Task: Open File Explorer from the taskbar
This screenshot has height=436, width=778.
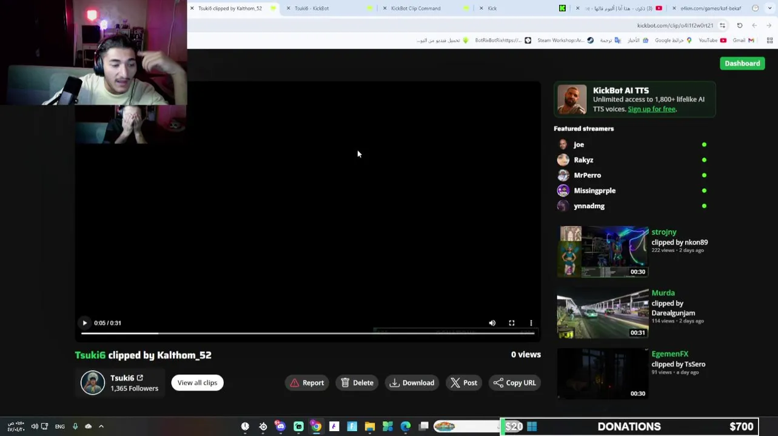Action: click(370, 426)
